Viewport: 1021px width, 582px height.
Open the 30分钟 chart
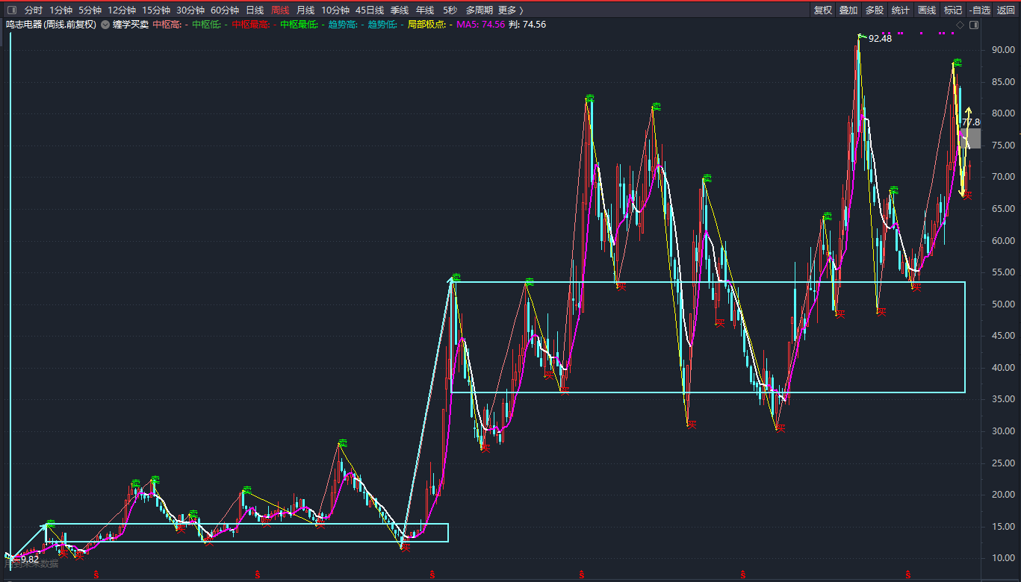point(190,10)
